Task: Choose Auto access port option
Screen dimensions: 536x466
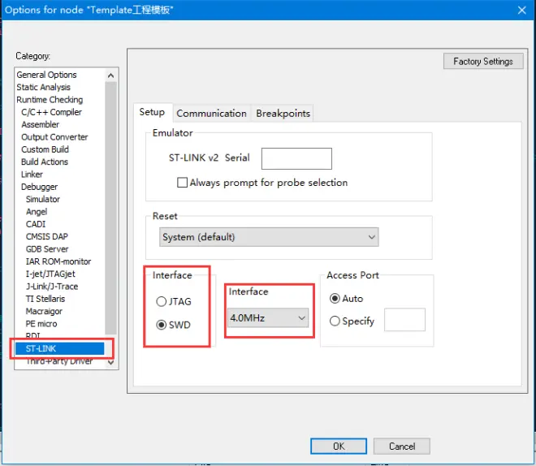Action: [x=335, y=299]
